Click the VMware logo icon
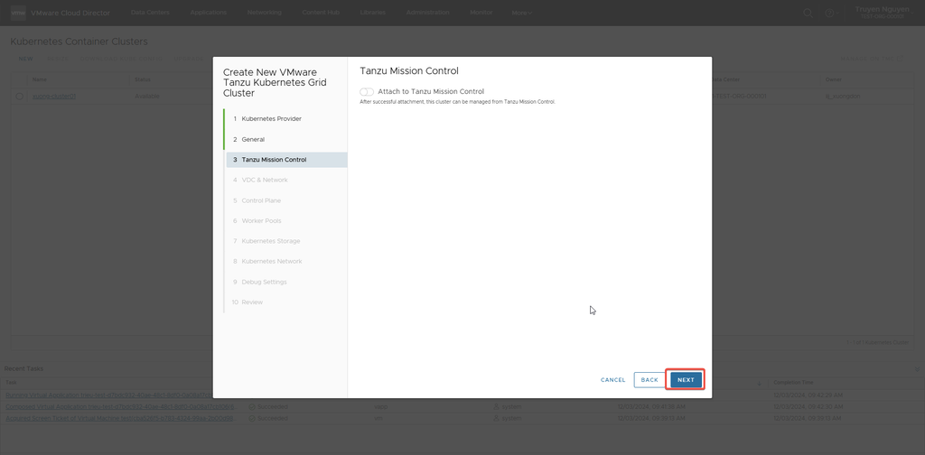 [16, 13]
